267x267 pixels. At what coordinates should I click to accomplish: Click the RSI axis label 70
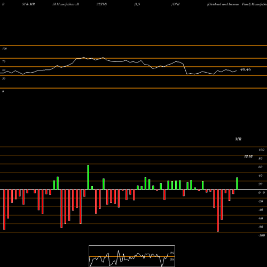pos(4,61)
